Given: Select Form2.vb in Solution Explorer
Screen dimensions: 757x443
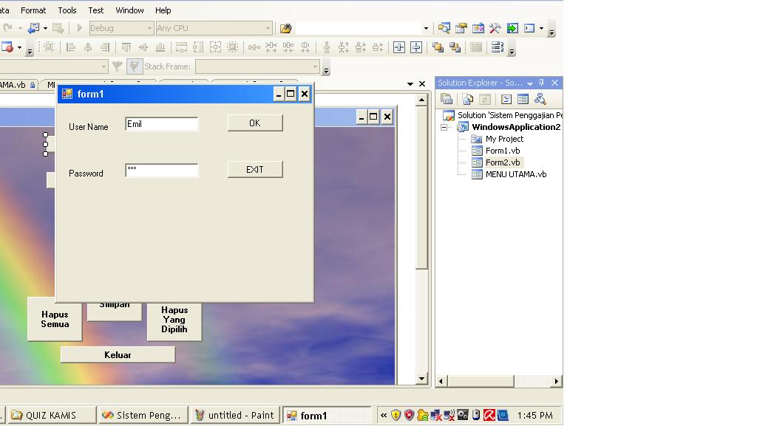Looking at the screenshot, I should [503, 162].
